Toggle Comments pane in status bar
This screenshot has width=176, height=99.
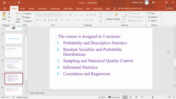click(x=114, y=97)
